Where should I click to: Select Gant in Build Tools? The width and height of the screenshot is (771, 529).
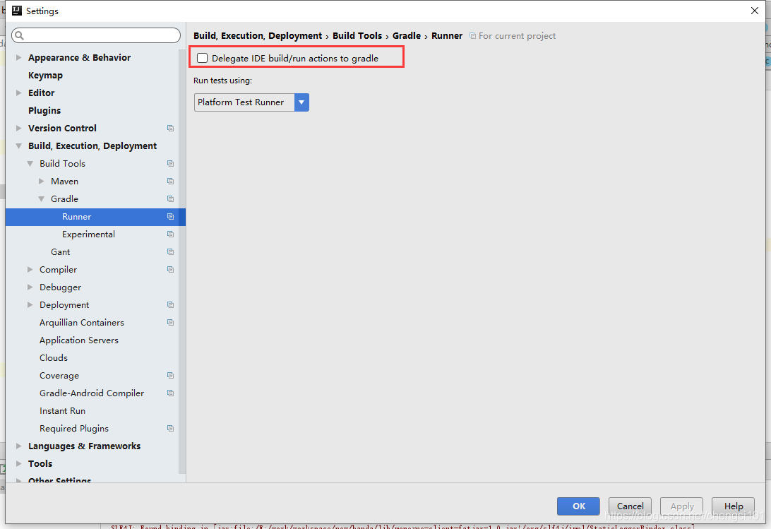[60, 252]
